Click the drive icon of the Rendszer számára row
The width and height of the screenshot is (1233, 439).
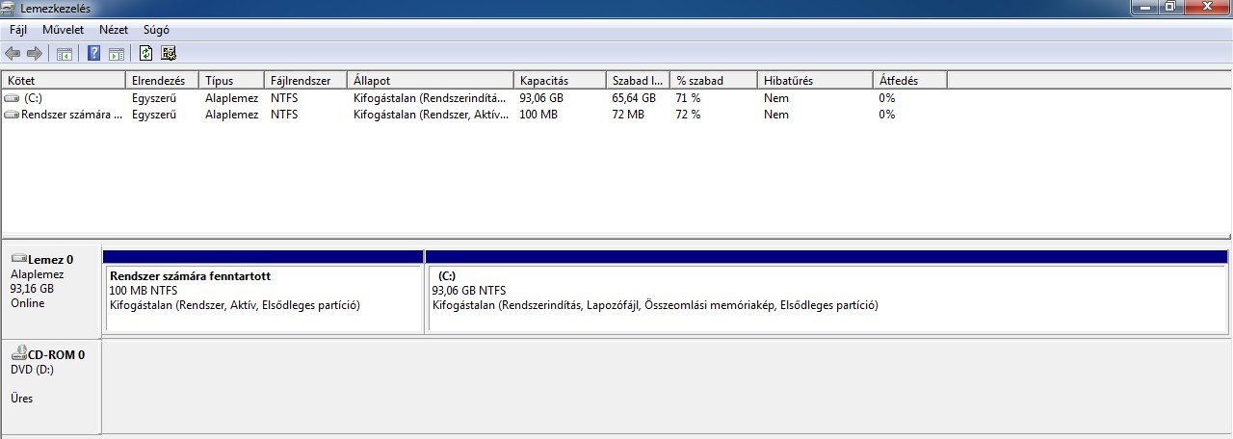click(x=12, y=115)
